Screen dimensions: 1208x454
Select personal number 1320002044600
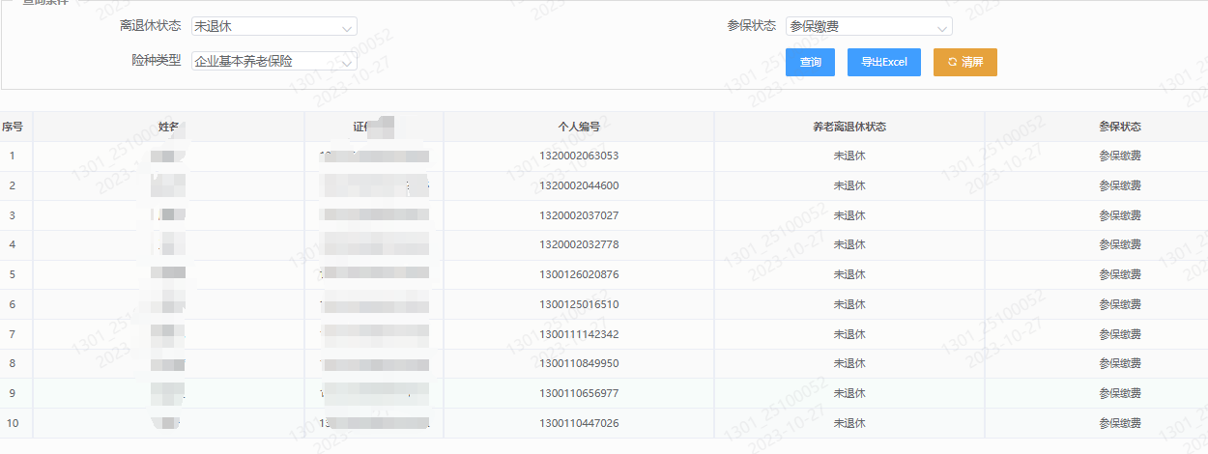[x=579, y=185]
